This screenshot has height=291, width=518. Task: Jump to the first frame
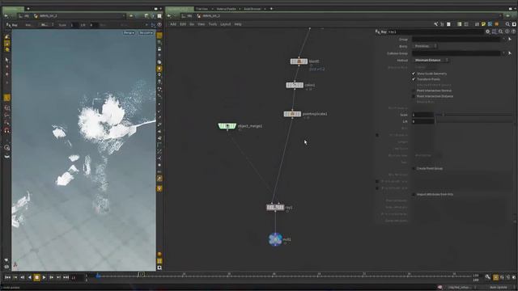[x=7, y=277]
